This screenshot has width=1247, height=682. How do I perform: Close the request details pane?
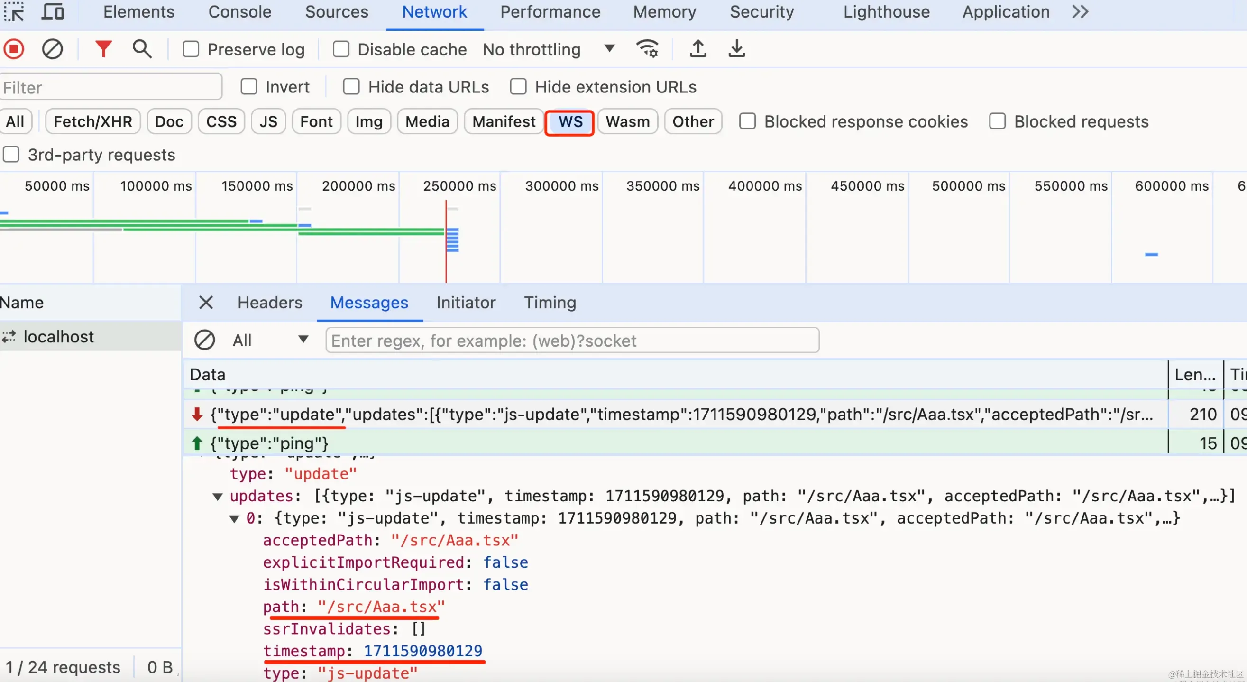(x=206, y=303)
